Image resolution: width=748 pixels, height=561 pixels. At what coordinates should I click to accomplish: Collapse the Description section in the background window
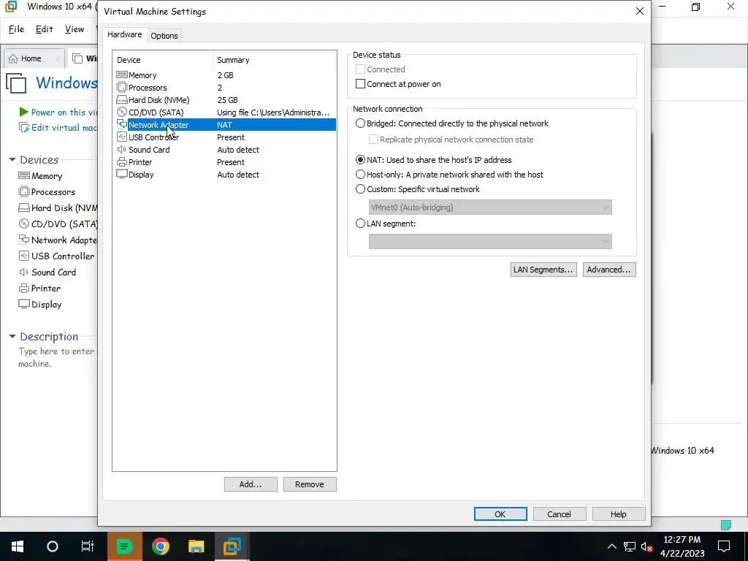(12, 336)
